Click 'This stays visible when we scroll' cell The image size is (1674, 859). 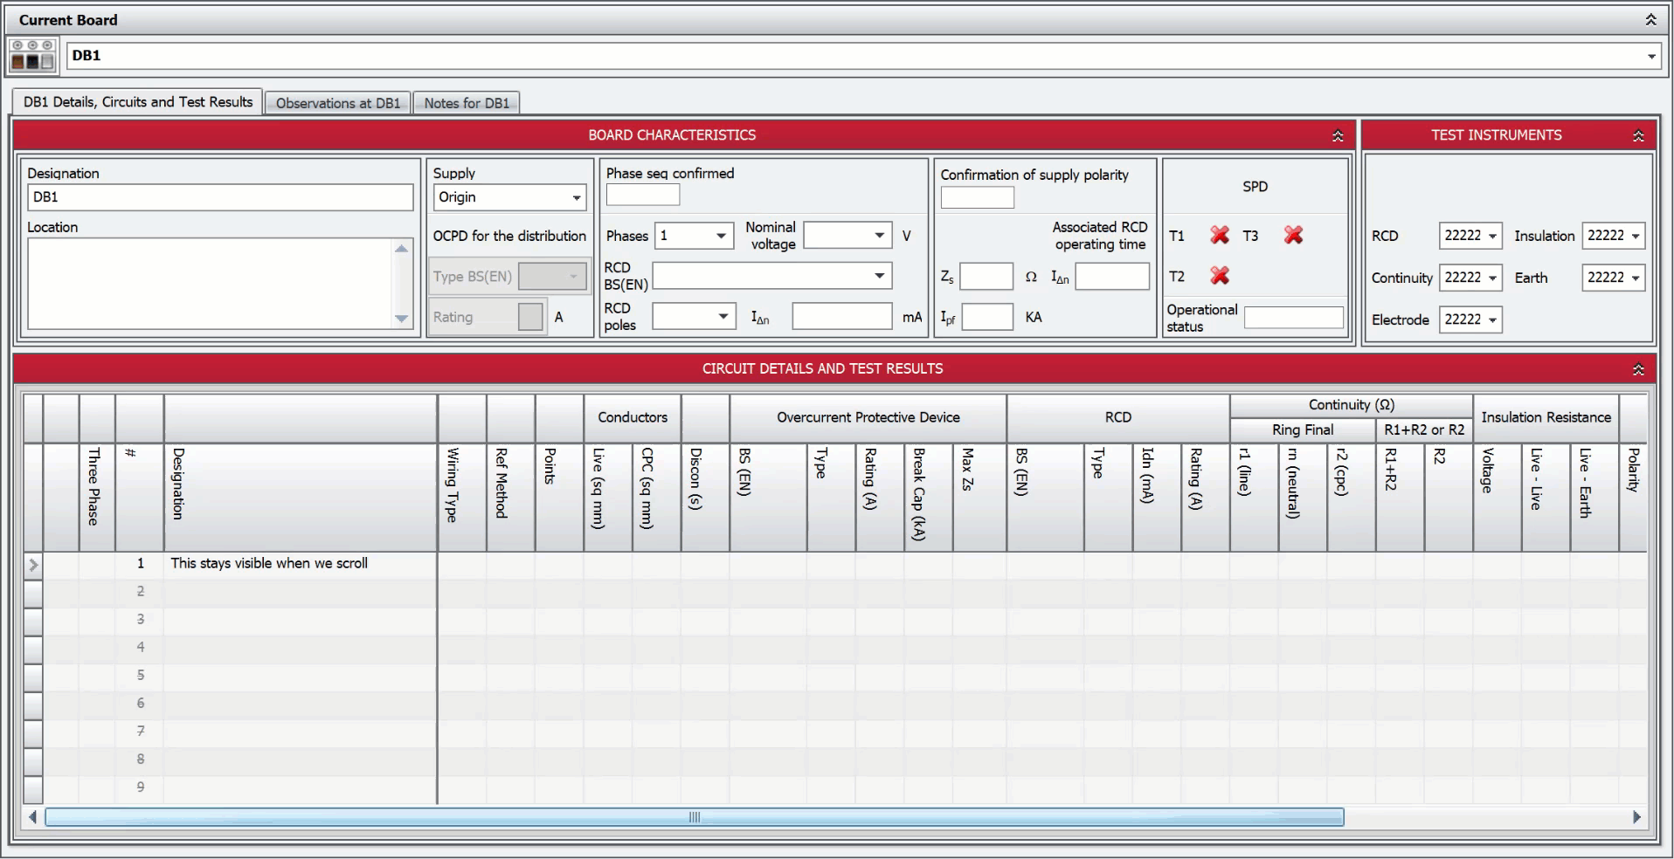301,564
